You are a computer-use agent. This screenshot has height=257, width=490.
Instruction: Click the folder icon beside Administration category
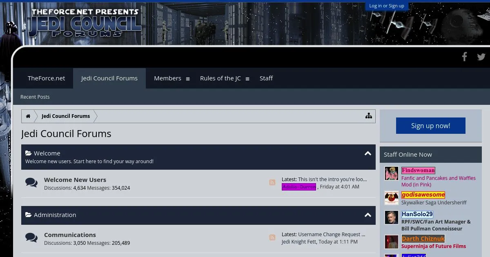point(29,215)
